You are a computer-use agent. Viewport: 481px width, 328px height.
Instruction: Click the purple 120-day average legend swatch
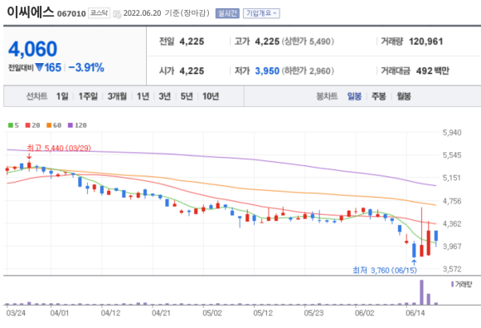coord(70,125)
